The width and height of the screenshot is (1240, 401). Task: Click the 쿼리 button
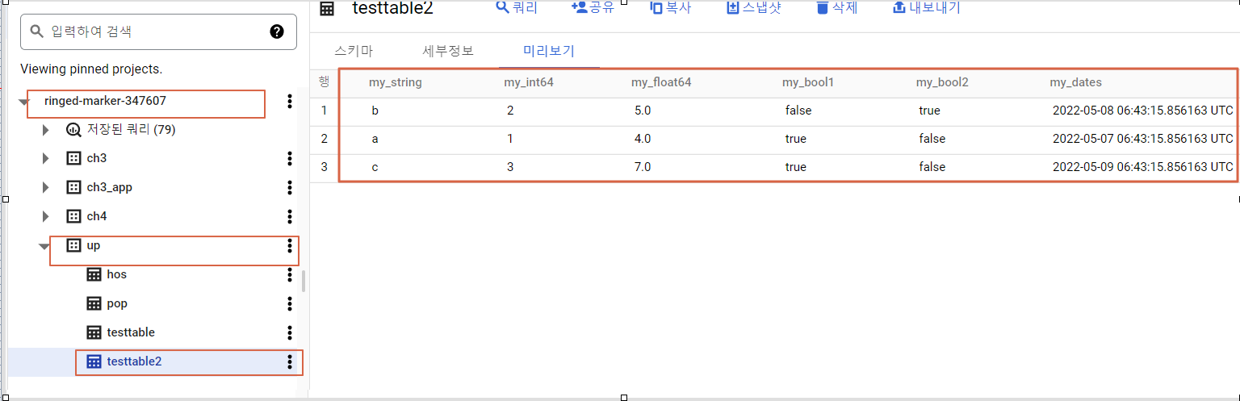[517, 8]
